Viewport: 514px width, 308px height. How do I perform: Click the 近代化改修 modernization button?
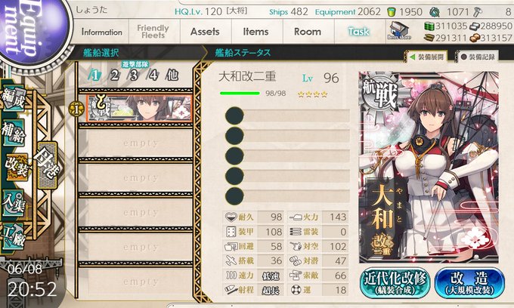(x=395, y=282)
